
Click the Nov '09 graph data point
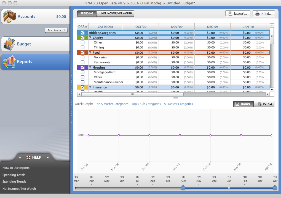click(119, 135)
